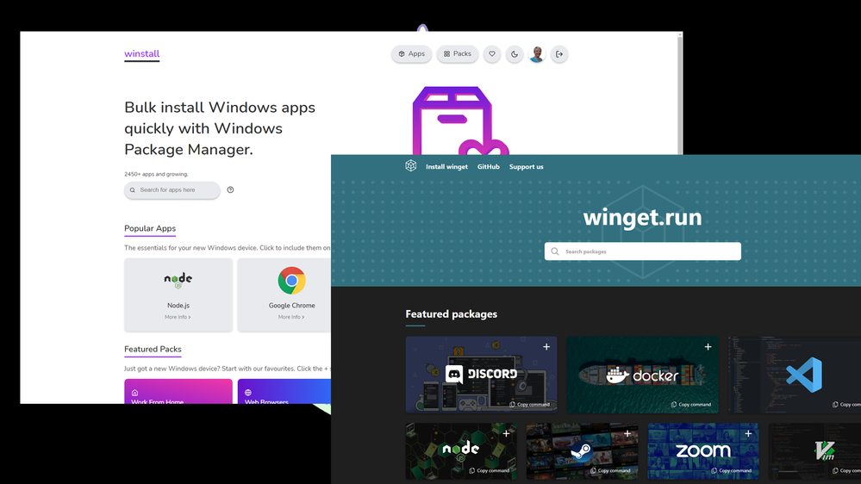The image size is (861, 484).
Task: Open the Zoom featured package card
Action: pyautogui.click(x=703, y=451)
